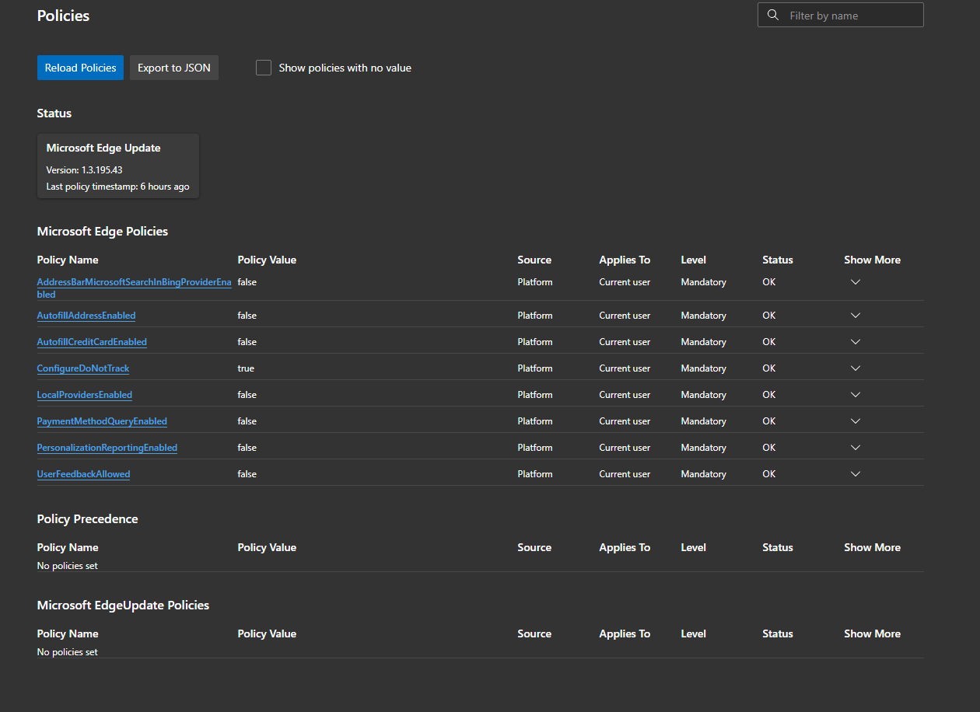
Task: Expand Show More chevron for PersonalizationReportingEnabled
Action: 856,448
